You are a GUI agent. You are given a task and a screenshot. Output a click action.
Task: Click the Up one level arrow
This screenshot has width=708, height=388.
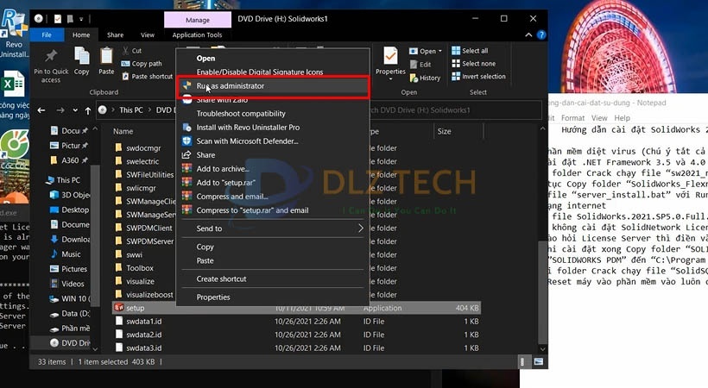click(88, 110)
